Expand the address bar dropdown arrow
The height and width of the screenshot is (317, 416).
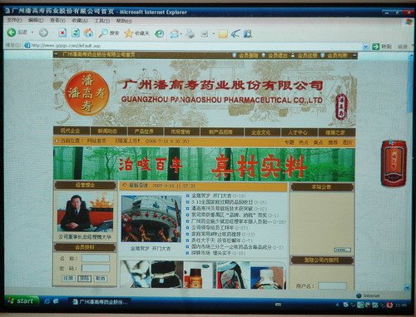(x=366, y=47)
